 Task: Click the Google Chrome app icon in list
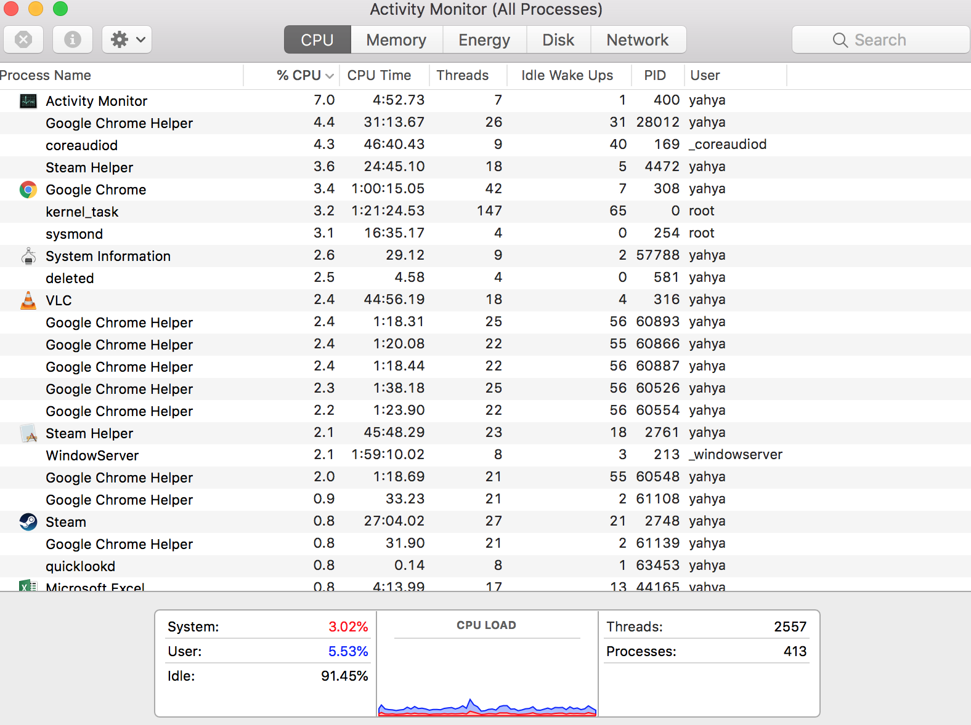pos(28,190)
